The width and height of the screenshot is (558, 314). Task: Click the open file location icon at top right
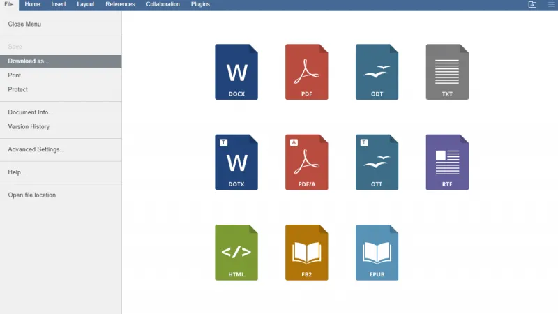point(532,4)
